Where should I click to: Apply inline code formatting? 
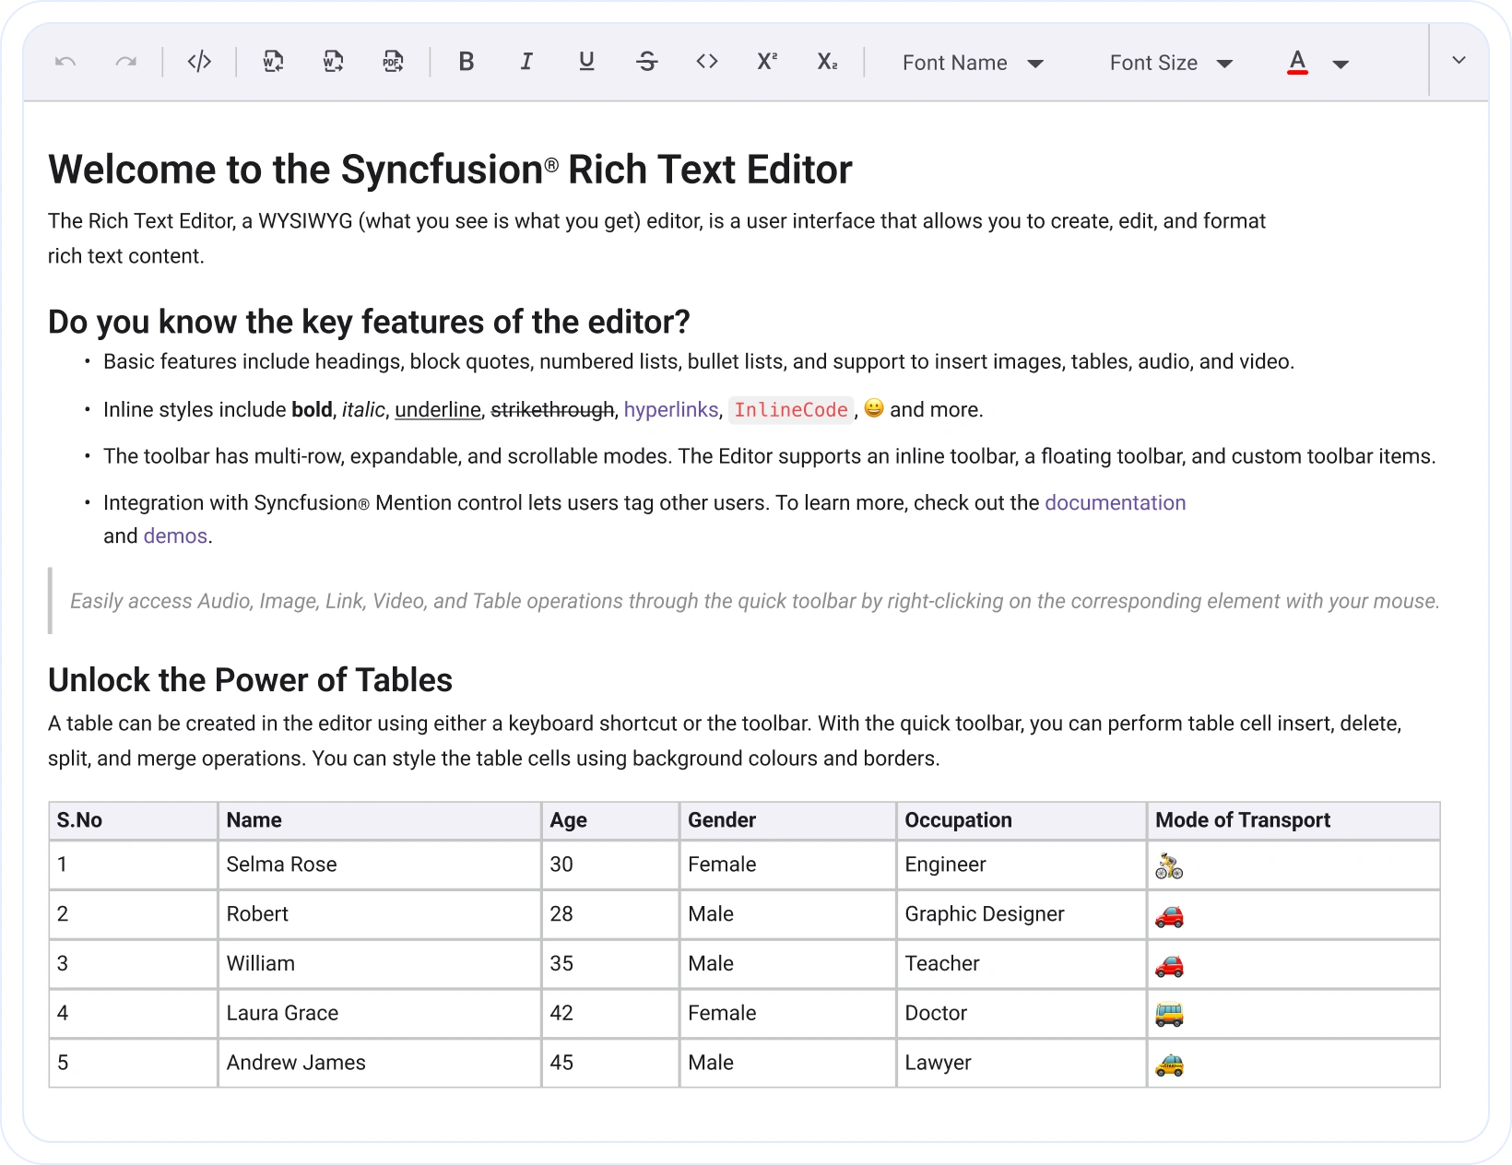click(707, 62)
